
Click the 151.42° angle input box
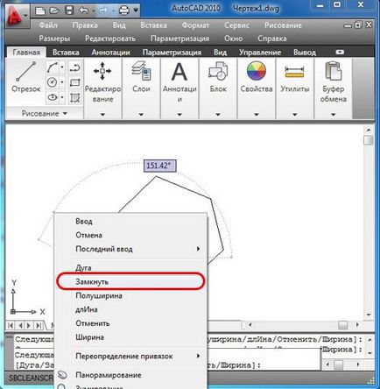[x=160, y=166]
